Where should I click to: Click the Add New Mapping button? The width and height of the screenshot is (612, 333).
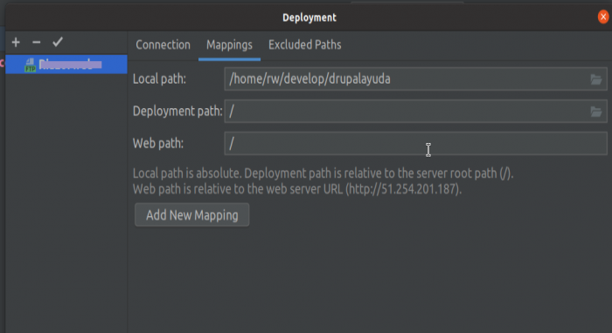click(192, 214)
